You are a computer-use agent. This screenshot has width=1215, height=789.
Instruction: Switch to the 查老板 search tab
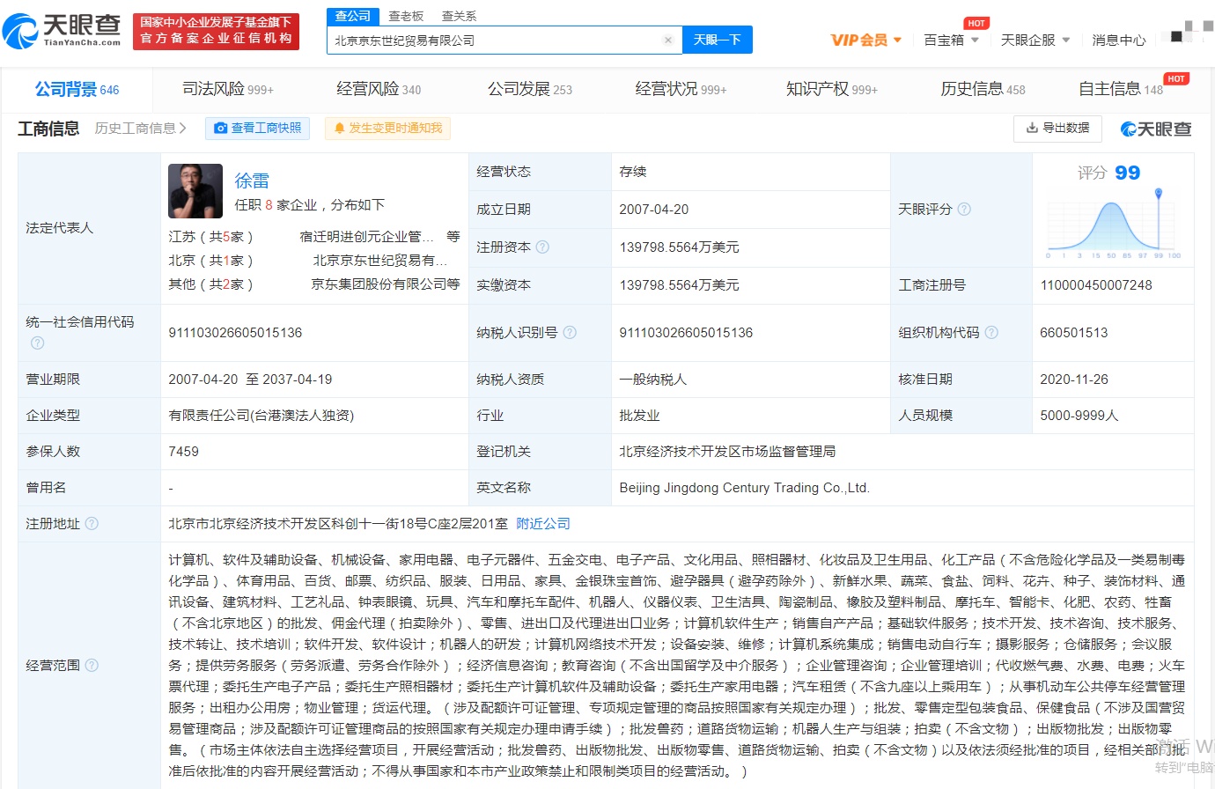point(406,16)
